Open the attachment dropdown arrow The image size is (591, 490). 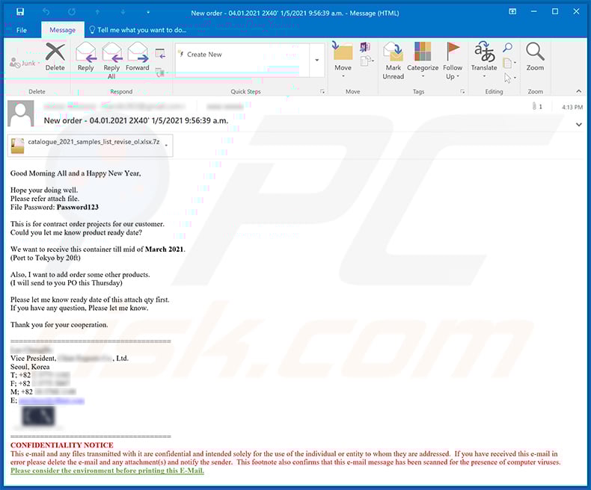coord(166,145)
